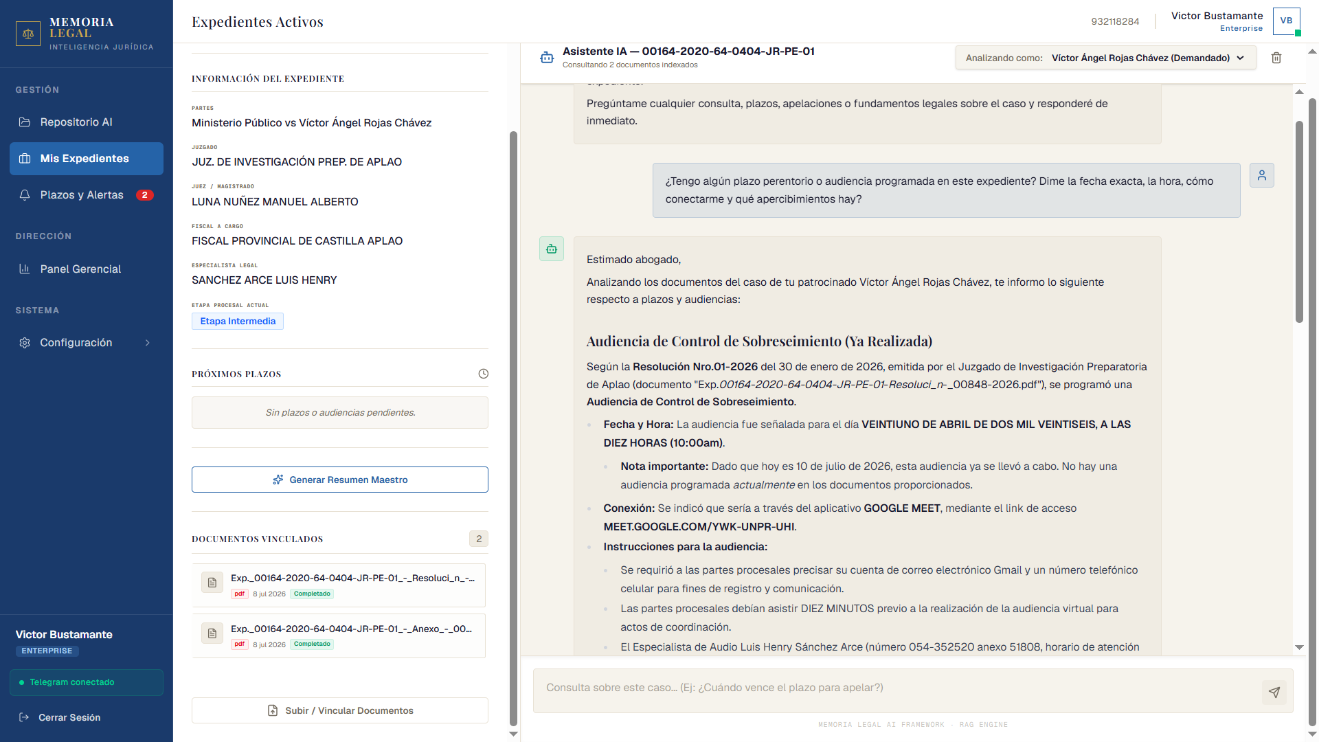Click the Telegram conectado status badge
Image resolution: width=1319 pixels, height=742 pixels.
point(87,682)
